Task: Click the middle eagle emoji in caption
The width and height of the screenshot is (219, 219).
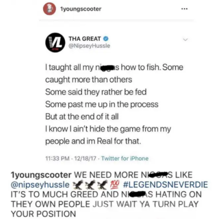Action: pos(90,185)
